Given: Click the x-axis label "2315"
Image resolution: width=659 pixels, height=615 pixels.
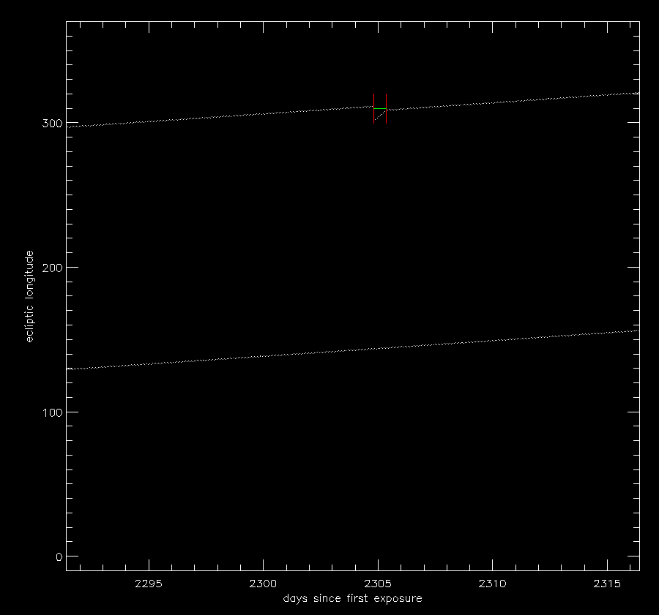Looking at the screenshot, I should 607,584.
